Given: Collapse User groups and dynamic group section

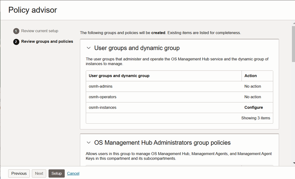Looking at the screenshot, I should pyautogui.click(x=89, y=48).
